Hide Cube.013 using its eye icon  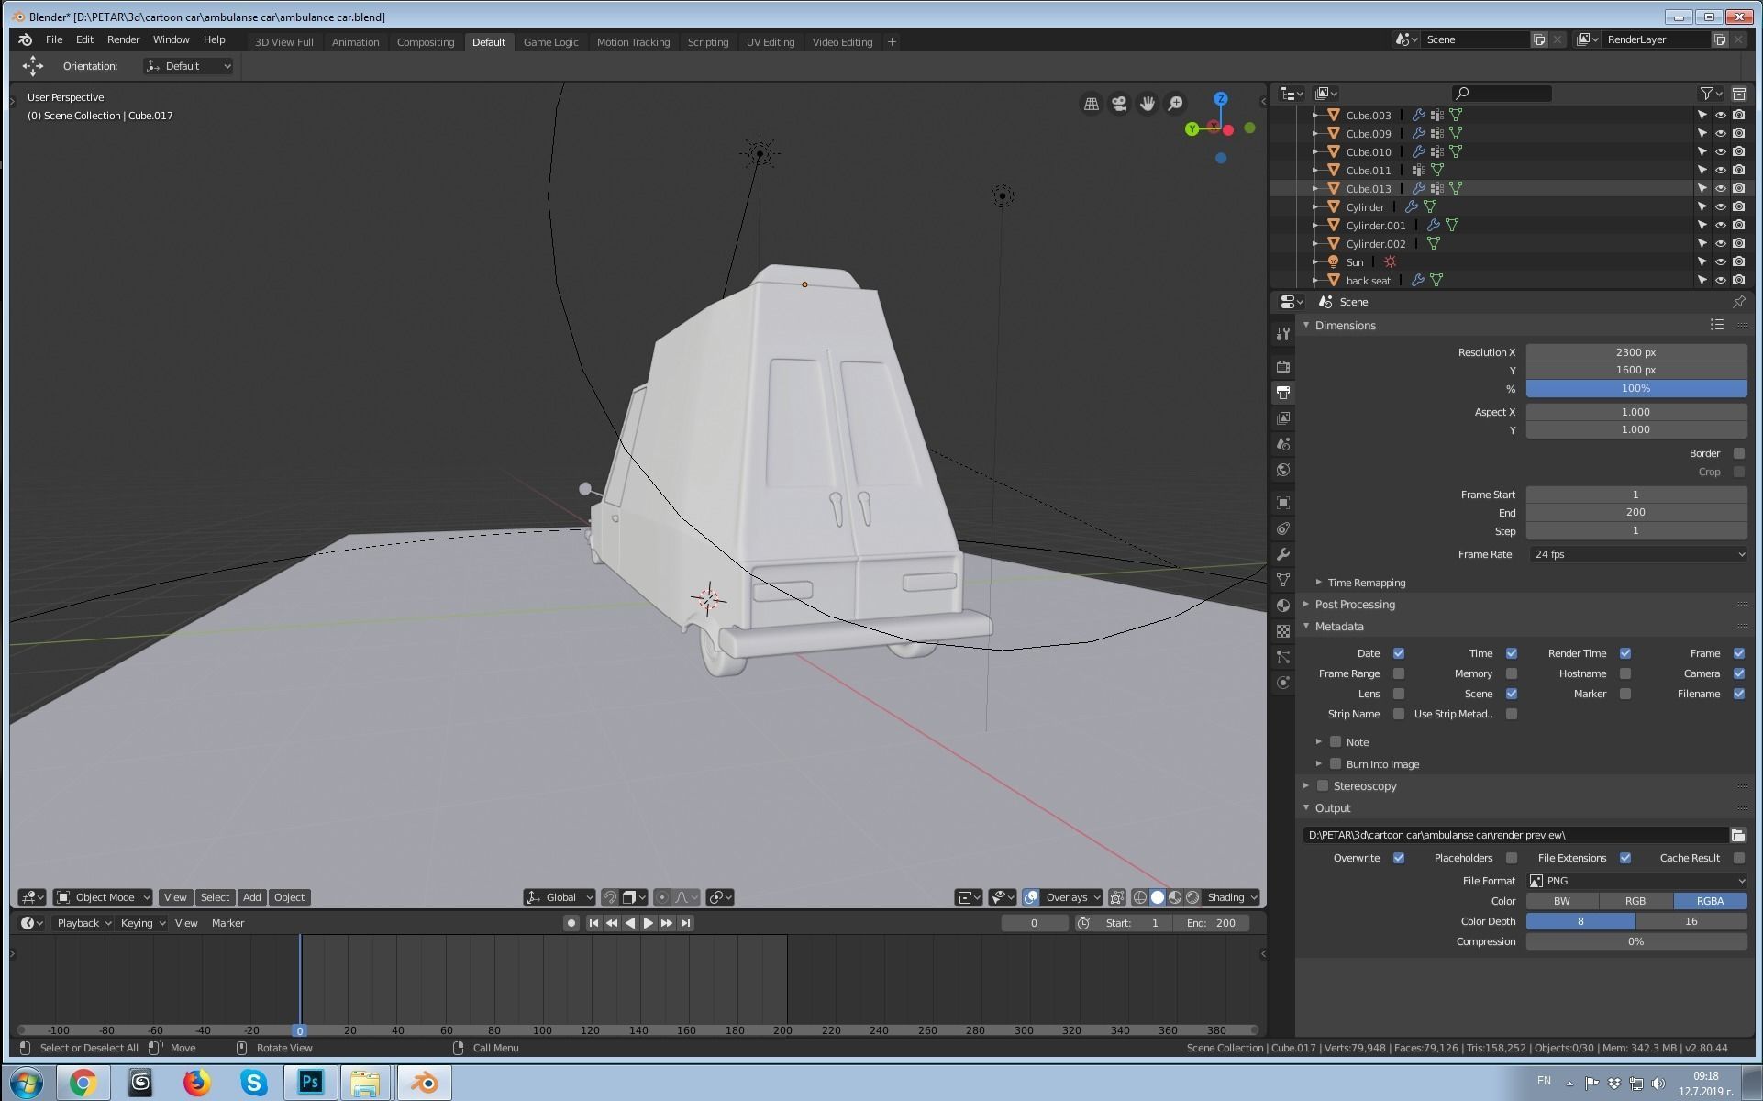point(1720,189)
